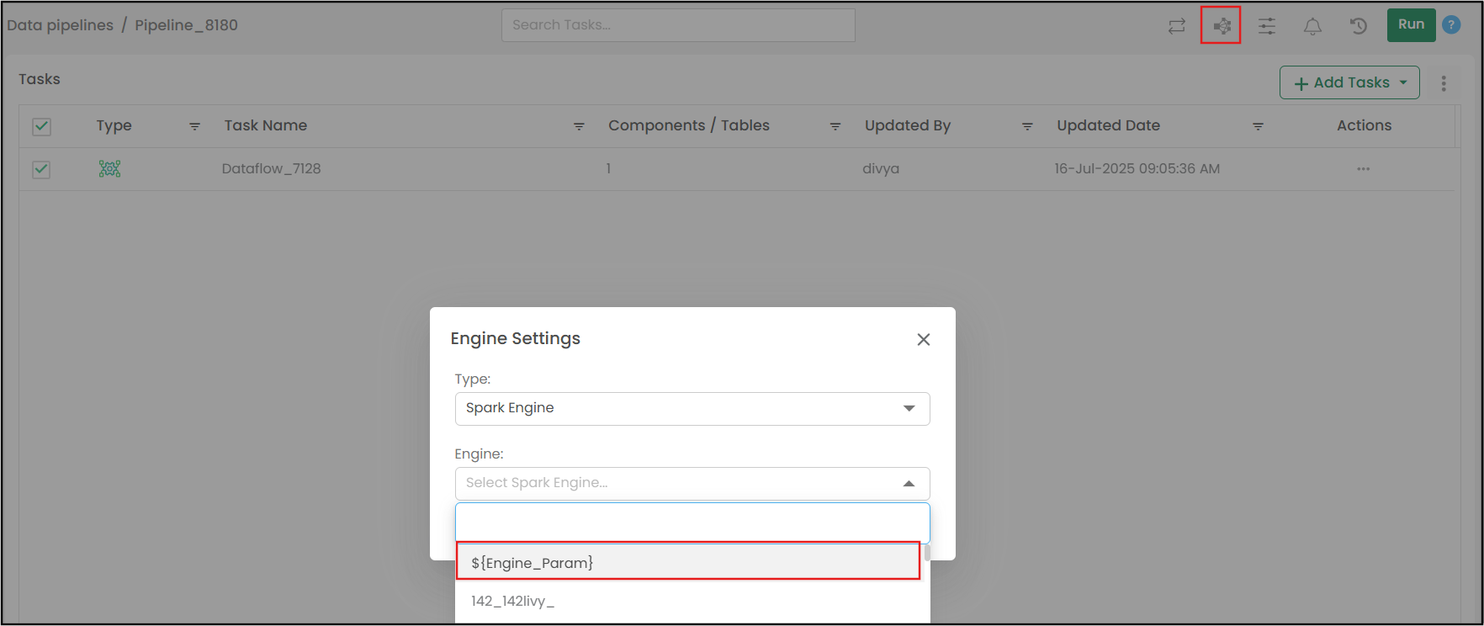Expand the Type dropdown showing Spark Engine
This screenshot has height=626, width=1484.
[692, 409]
